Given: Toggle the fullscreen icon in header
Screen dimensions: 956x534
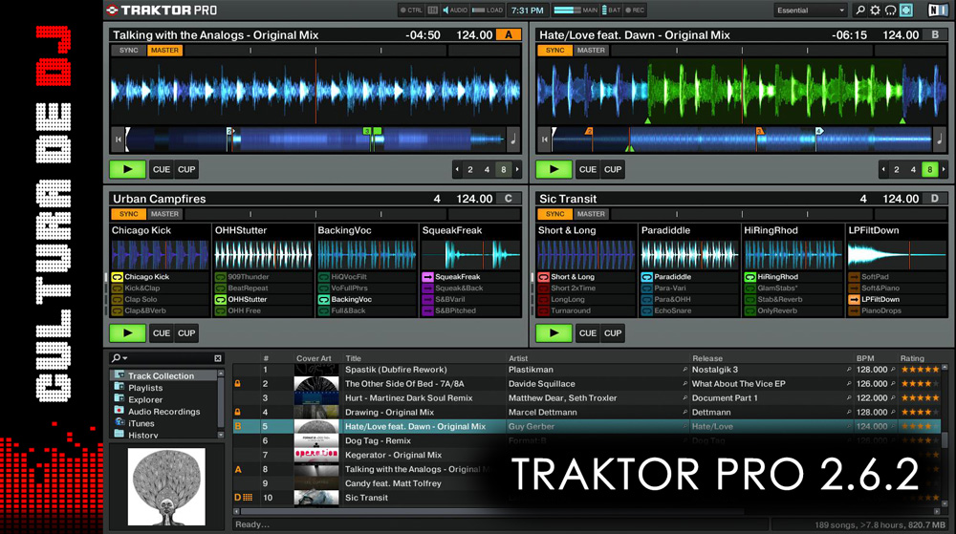Looking at the screenshot, I should click(906, 11).
